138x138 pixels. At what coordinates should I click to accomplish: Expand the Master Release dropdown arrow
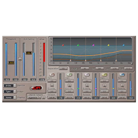[40, 97]
